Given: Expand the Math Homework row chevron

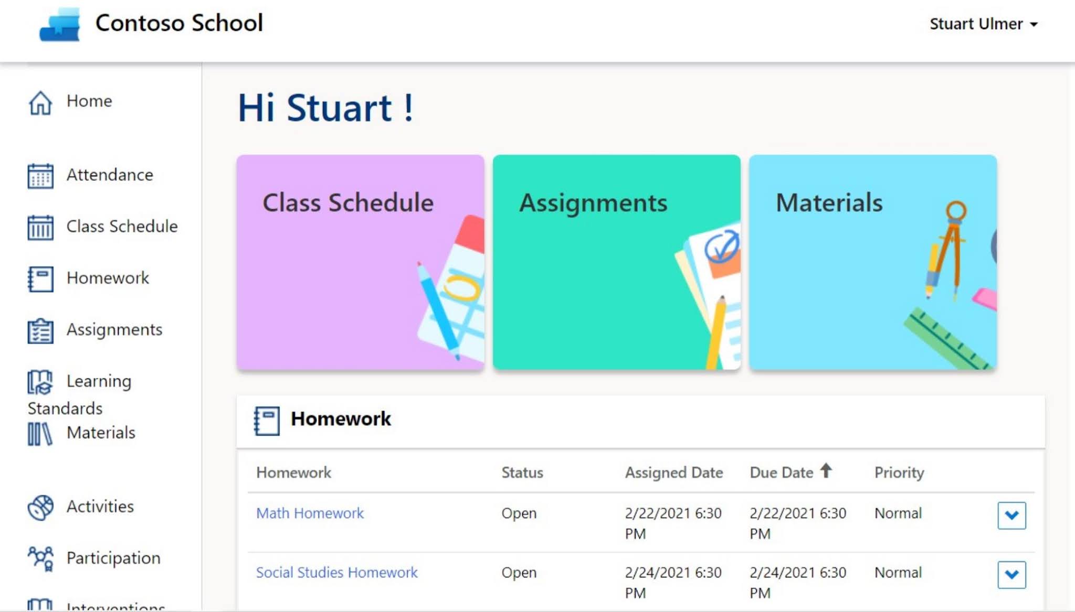Looking at the screenshot, I should click(x=1011, y=516).
